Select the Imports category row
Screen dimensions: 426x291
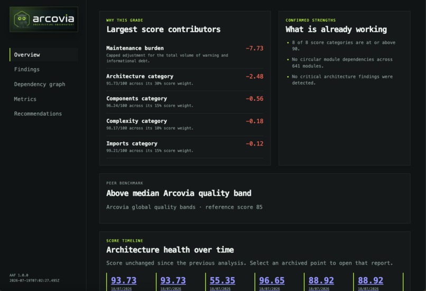pyautogui.click(x=185, y=147)
